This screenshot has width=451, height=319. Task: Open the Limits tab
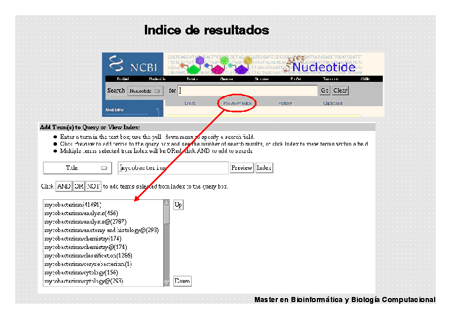[x=191, y=103]
